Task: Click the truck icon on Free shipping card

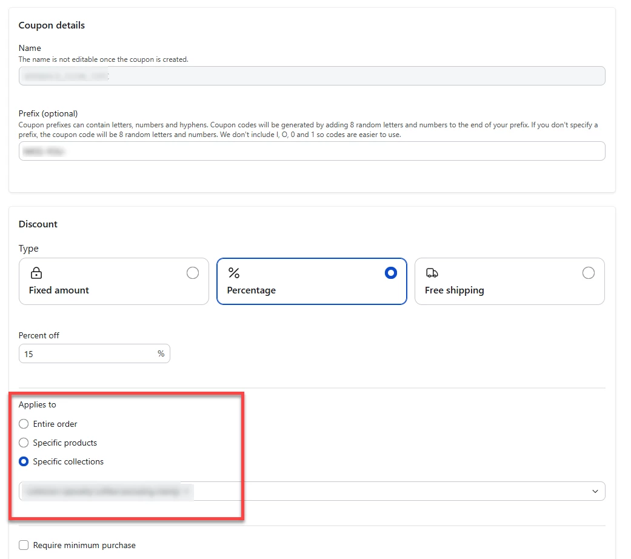Action: coord(432,273)
